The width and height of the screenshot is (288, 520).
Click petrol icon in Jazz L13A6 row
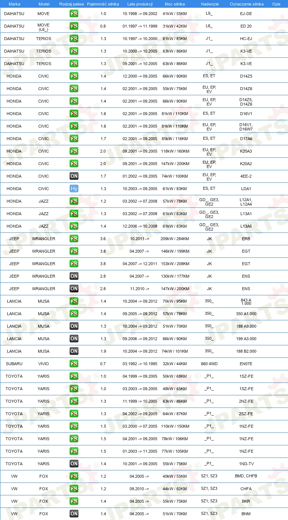coord(74,226)
